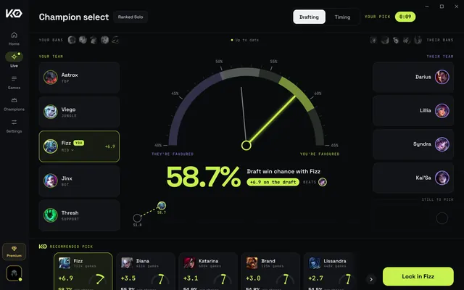The width and height of the screenshot is (464, 290).
Task: Select the Thresh support teammate card
Action: pyautogui.click(x=79, y=215)
